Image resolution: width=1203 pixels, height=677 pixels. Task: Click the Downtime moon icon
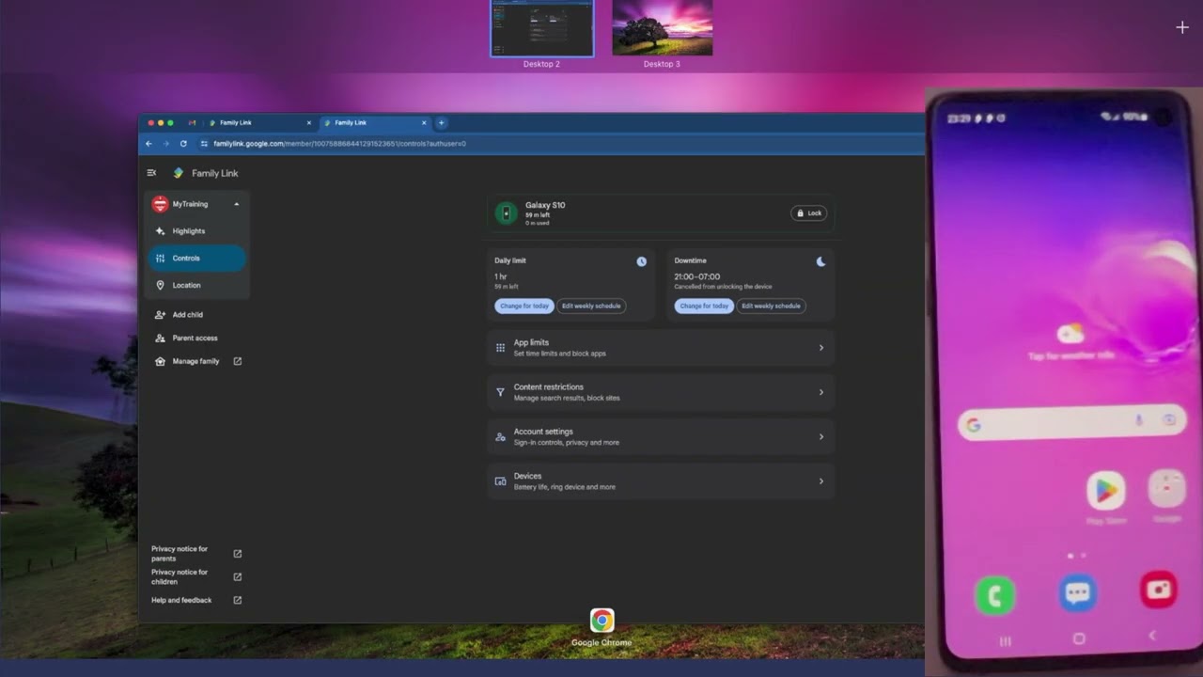[x=820, y=261]
